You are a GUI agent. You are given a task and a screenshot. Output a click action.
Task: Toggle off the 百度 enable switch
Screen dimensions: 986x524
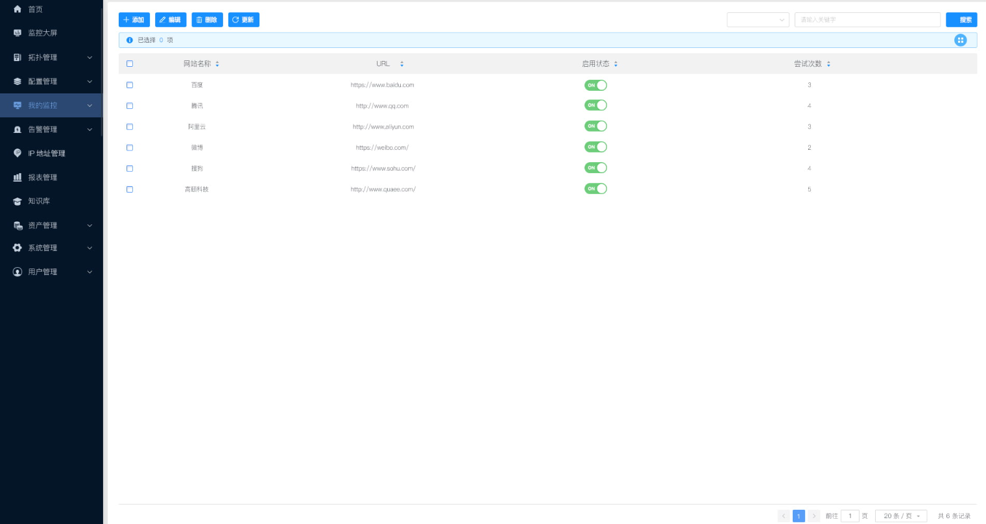[595, 85]
